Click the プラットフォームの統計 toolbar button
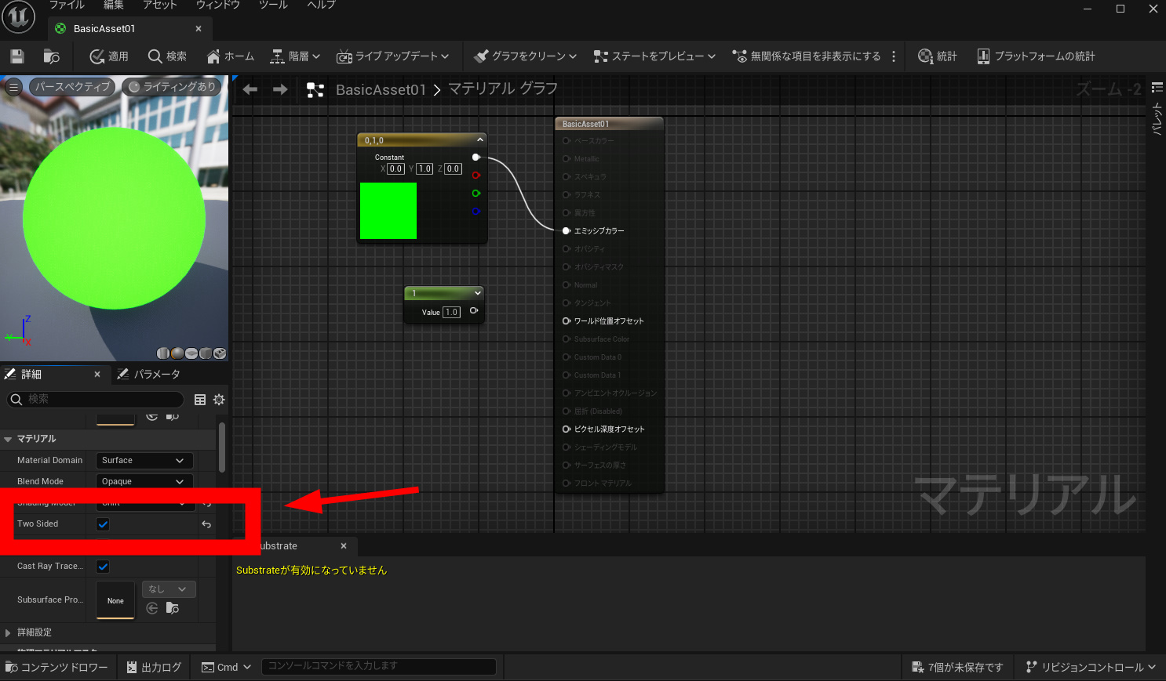Viewport: 1166px width, 681px height. click(x=1036, y=56)
